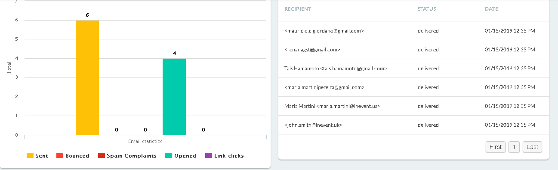Toggle the Opened series in the chart legend
The height and width of the screenshot is (170, 558).
pos(181,156)
